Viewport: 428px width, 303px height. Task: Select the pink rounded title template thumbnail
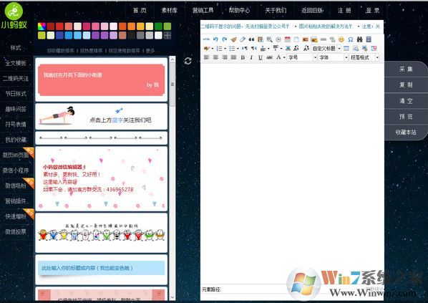101,80
